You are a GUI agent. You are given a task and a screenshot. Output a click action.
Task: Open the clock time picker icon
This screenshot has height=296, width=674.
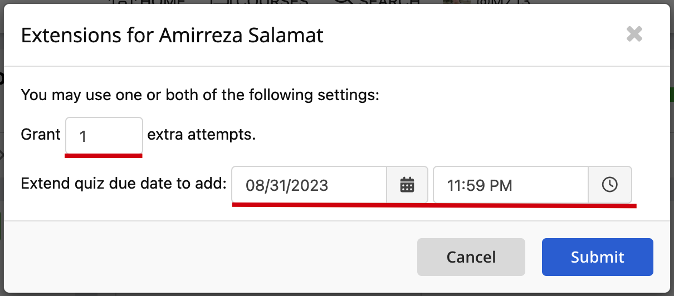point(610,185)
